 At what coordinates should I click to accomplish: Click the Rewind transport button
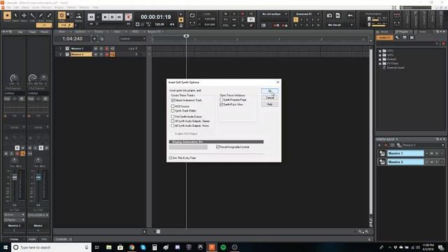91,17
